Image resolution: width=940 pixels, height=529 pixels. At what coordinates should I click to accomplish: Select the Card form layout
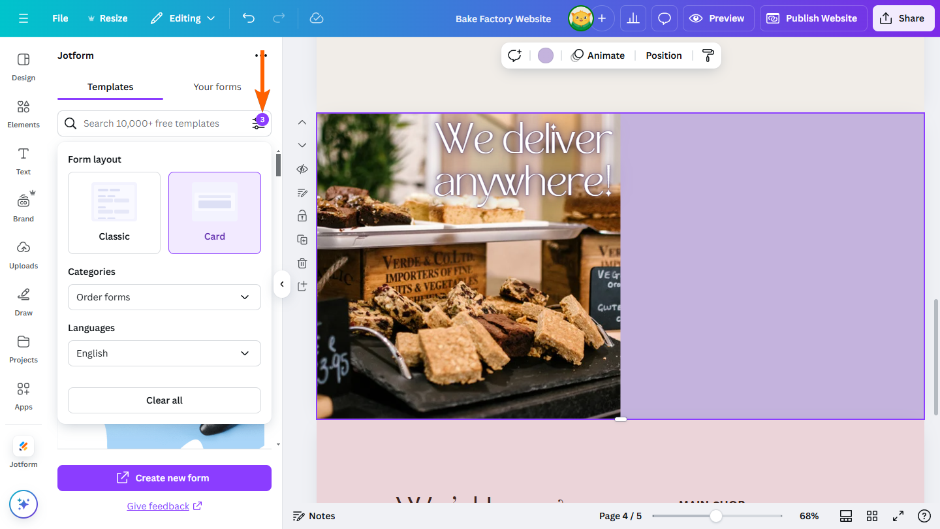click(x=214, y=212)
